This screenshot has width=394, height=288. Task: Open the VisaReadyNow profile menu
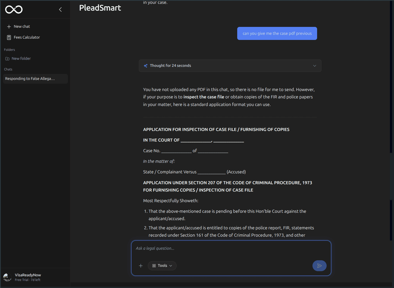(35, 277)
